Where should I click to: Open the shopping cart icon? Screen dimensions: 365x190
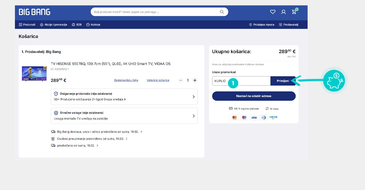click(294, 12)
